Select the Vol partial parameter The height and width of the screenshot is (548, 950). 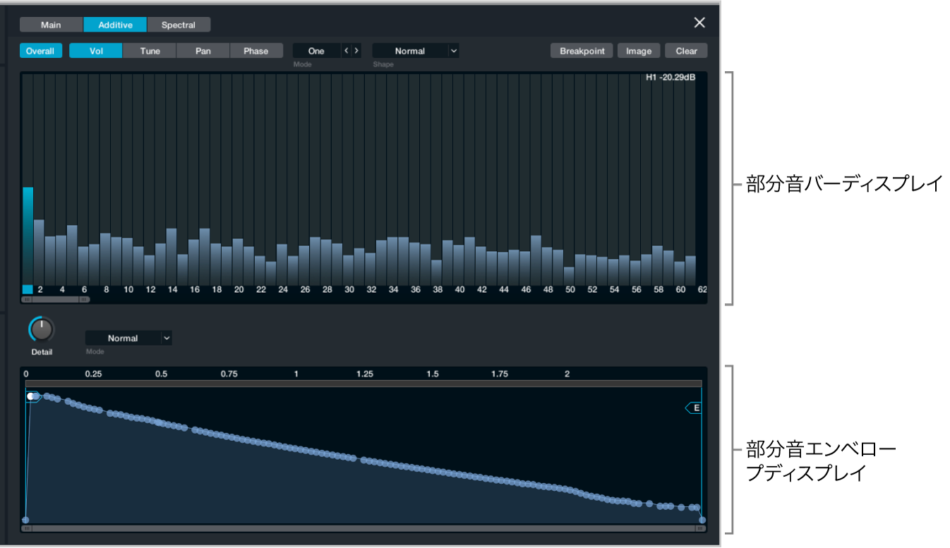click(96, 51)
